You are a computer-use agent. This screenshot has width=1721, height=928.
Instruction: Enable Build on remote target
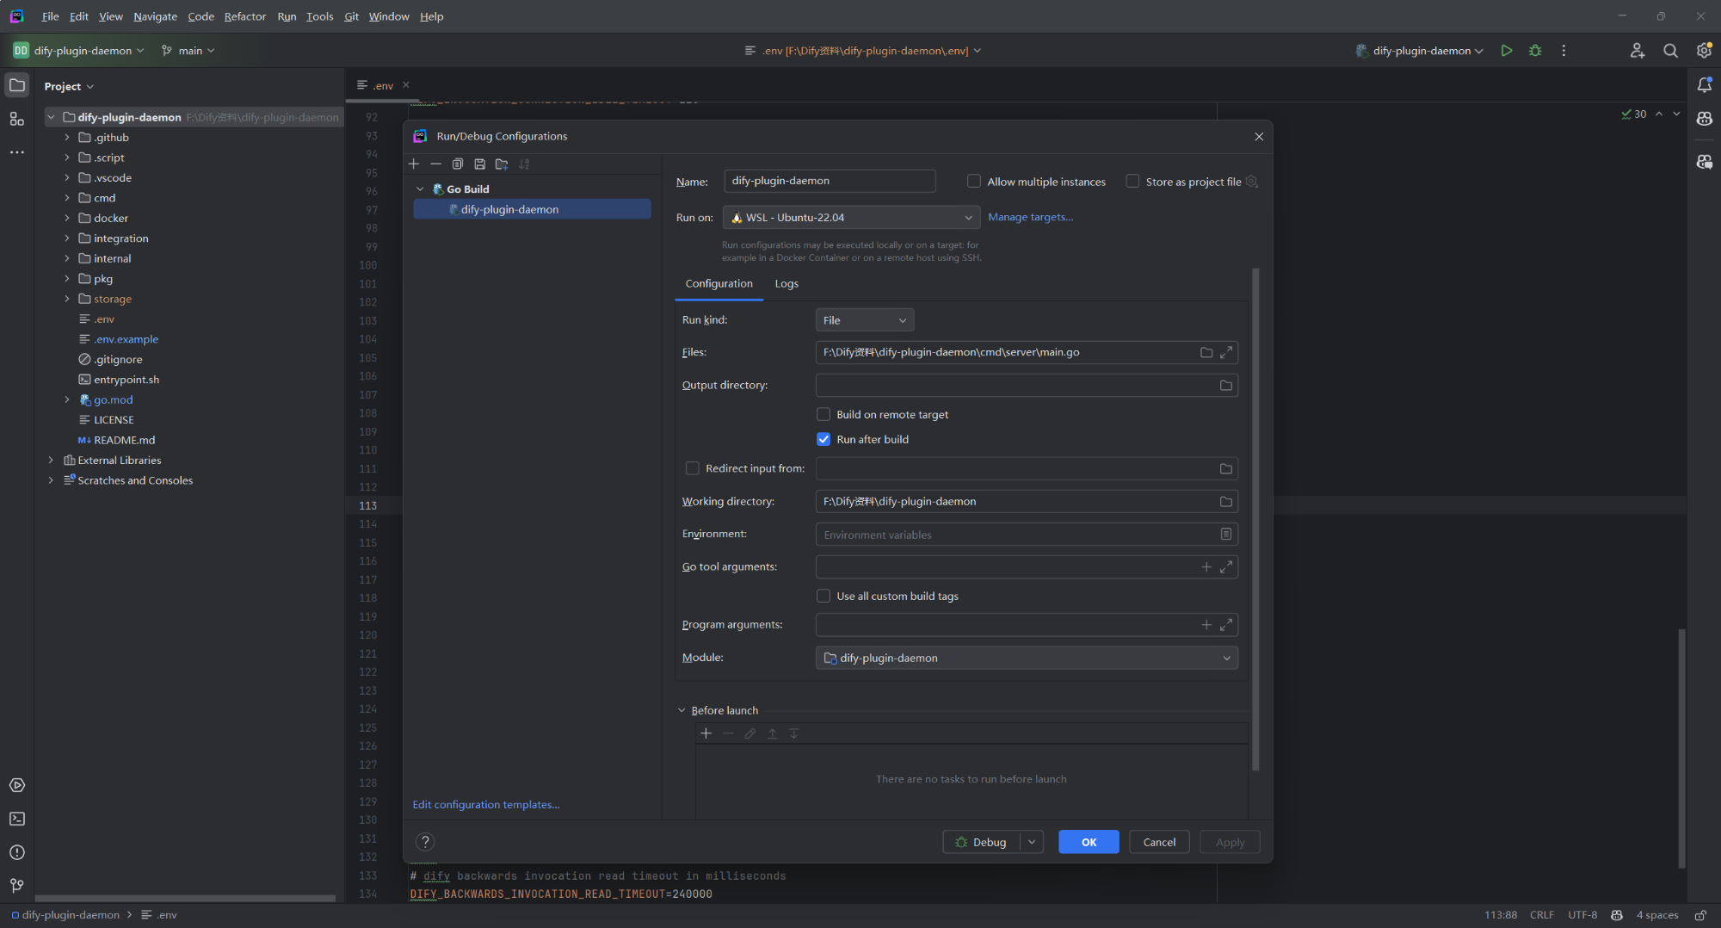pos(823,414)
